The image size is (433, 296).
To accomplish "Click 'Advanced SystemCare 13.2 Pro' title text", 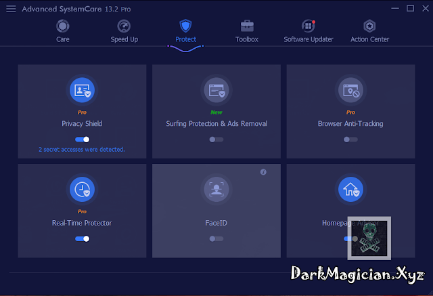I will [x=76, y=9].
